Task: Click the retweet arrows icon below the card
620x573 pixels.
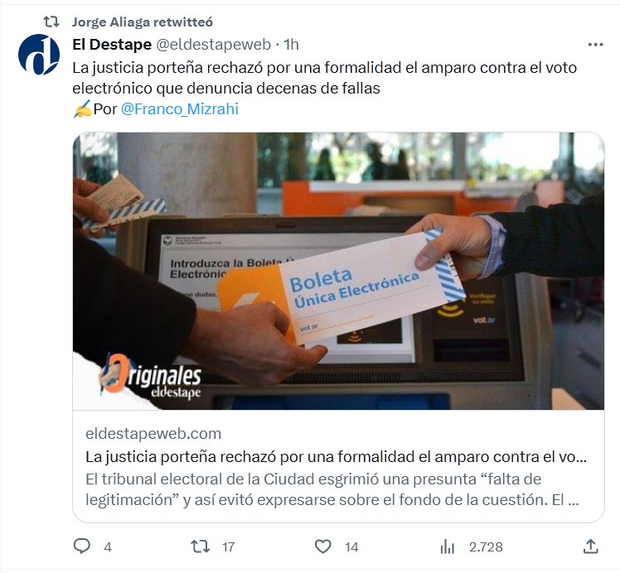Action: point(200,547)
